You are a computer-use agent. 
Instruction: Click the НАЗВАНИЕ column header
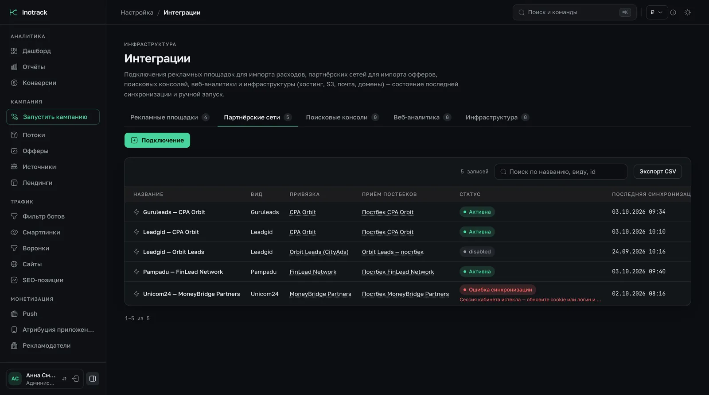tap(148, 194)
